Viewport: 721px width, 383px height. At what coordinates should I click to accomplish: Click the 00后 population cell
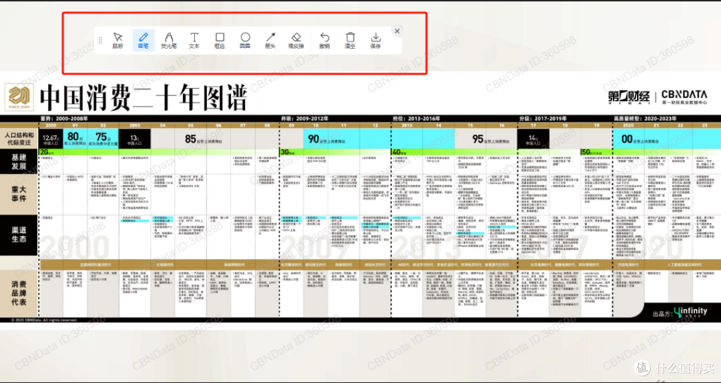click(x=640, y=139)
